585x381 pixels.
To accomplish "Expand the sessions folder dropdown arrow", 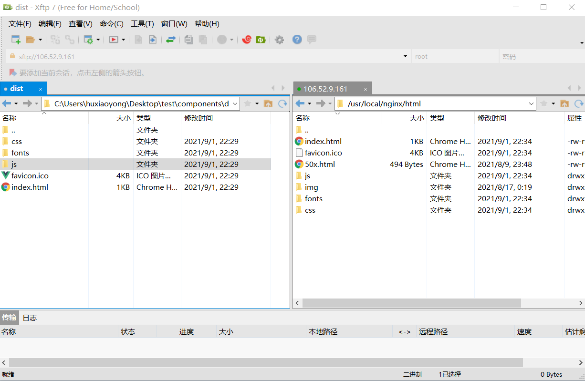I will coord(40,40).
